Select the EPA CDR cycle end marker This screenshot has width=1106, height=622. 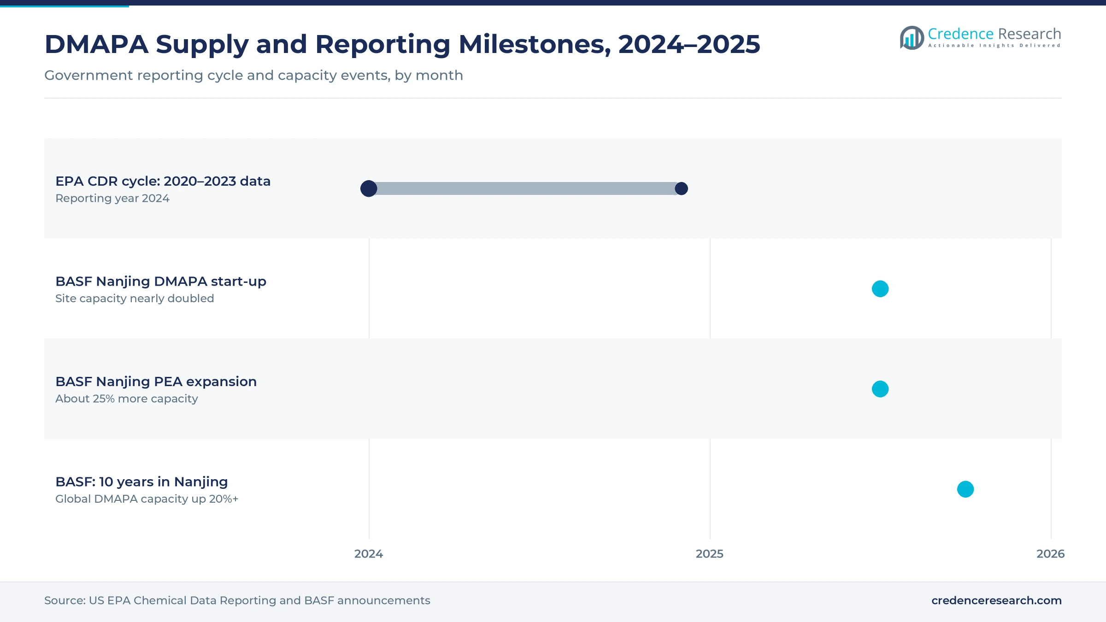coord(681,188)
